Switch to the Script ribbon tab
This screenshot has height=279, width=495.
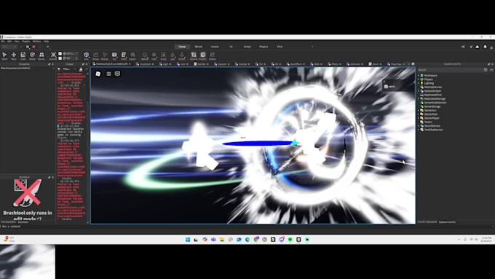click(x=247, y=47)
